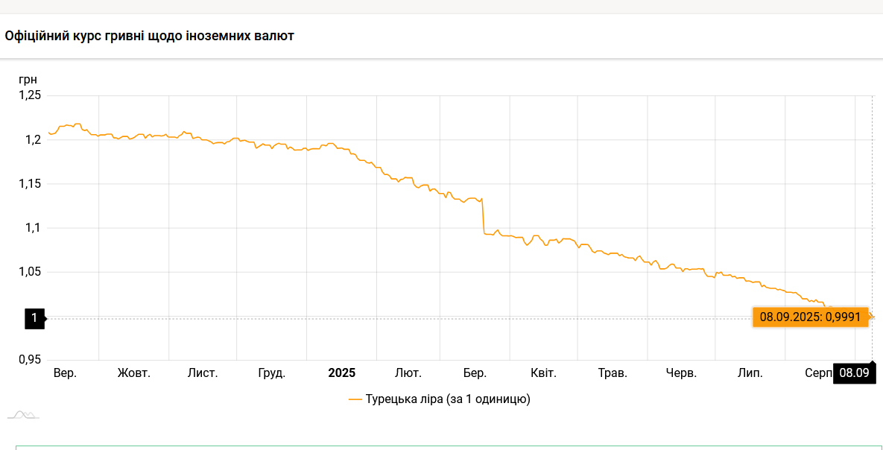The height and width of the screenshot is (450, 883).
Task: Click the Жовт. month axis label
Action: click(134, 373)
